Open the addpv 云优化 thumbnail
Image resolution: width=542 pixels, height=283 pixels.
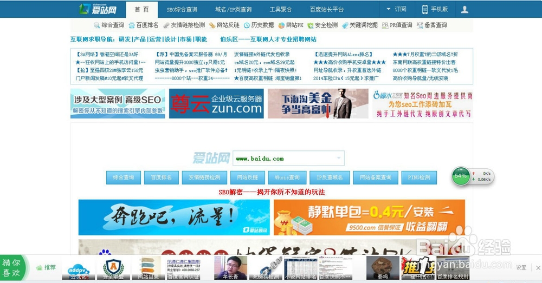pyautogui.click(x=79, y=268)
